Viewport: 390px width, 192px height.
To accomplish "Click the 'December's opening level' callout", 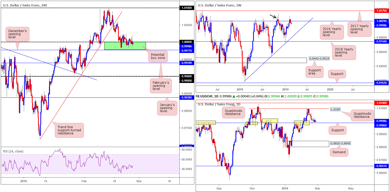I will [x=17, y=34].
